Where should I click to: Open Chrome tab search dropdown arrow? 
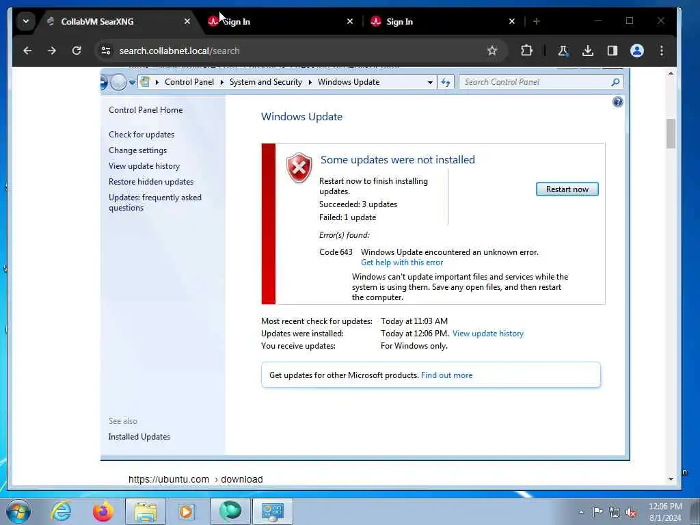click(x=26, y=21)
